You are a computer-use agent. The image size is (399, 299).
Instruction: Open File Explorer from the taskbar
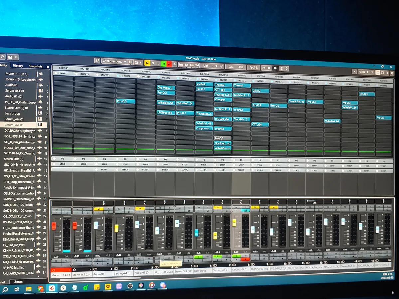(x=29, y=289)
